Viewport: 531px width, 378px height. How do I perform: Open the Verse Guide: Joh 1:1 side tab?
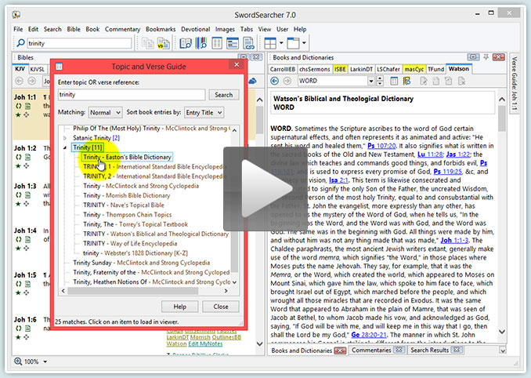[514, 83]
